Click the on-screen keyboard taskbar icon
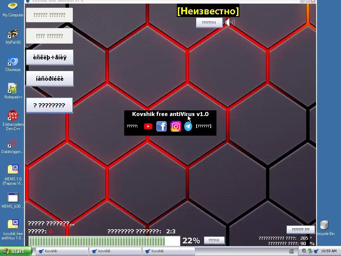341x256 pixels. click(x=292, y=251)
